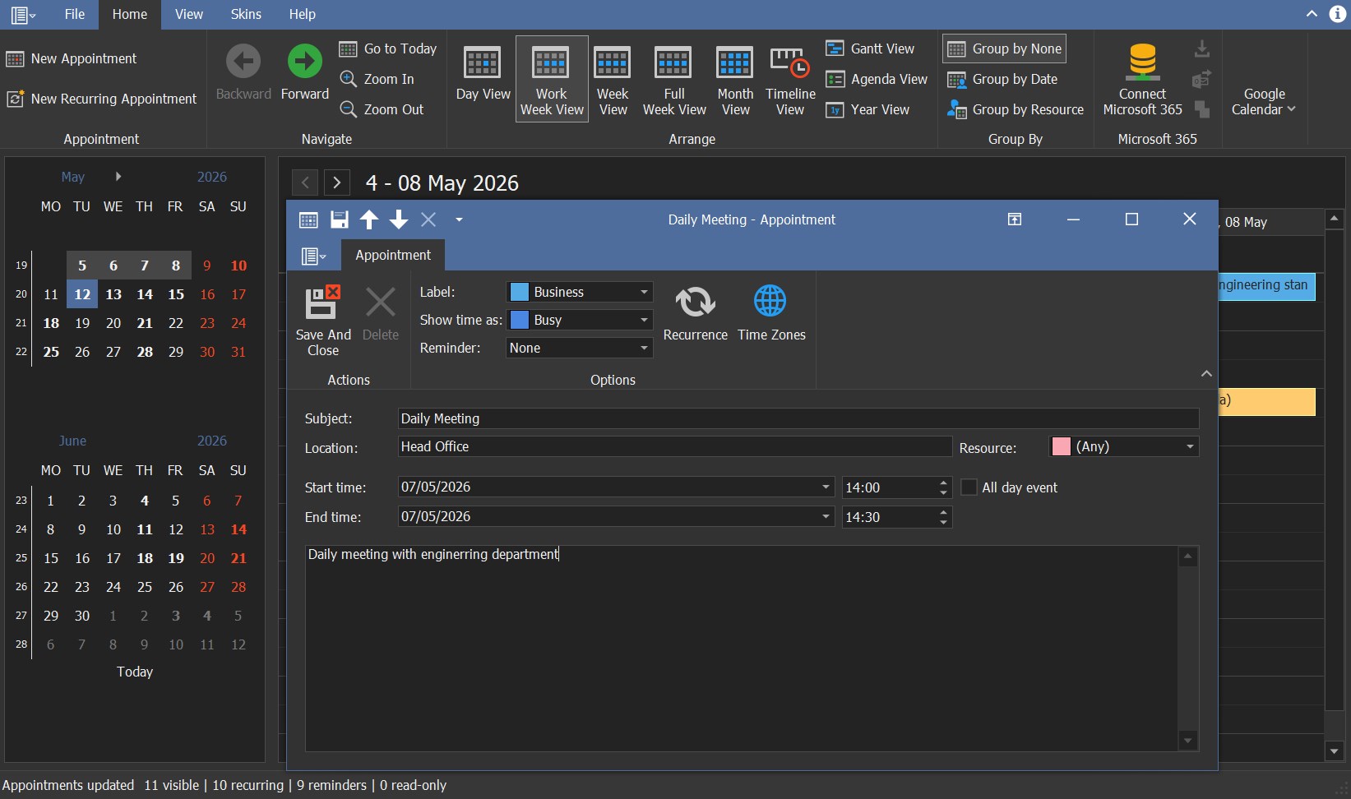Go to previous week with left chevron
The height and width of the screenshot is (799, 1351).
tap(305, 182)
